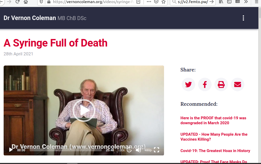Toggle Firefox reader view icon

click(138, 2)
